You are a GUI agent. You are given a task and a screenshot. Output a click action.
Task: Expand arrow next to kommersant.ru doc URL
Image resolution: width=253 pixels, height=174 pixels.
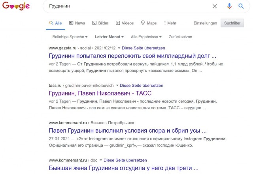[x=101, y=160]
